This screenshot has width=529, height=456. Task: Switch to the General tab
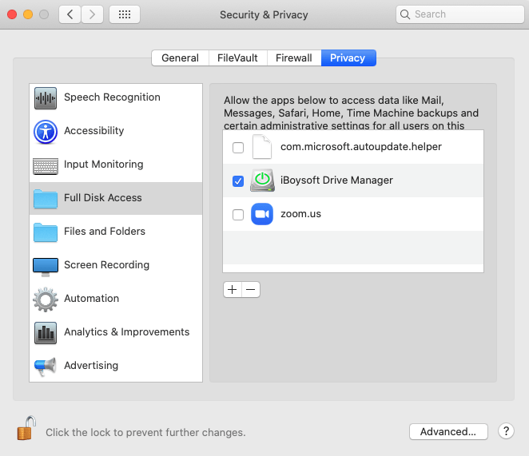coord(180,58)
